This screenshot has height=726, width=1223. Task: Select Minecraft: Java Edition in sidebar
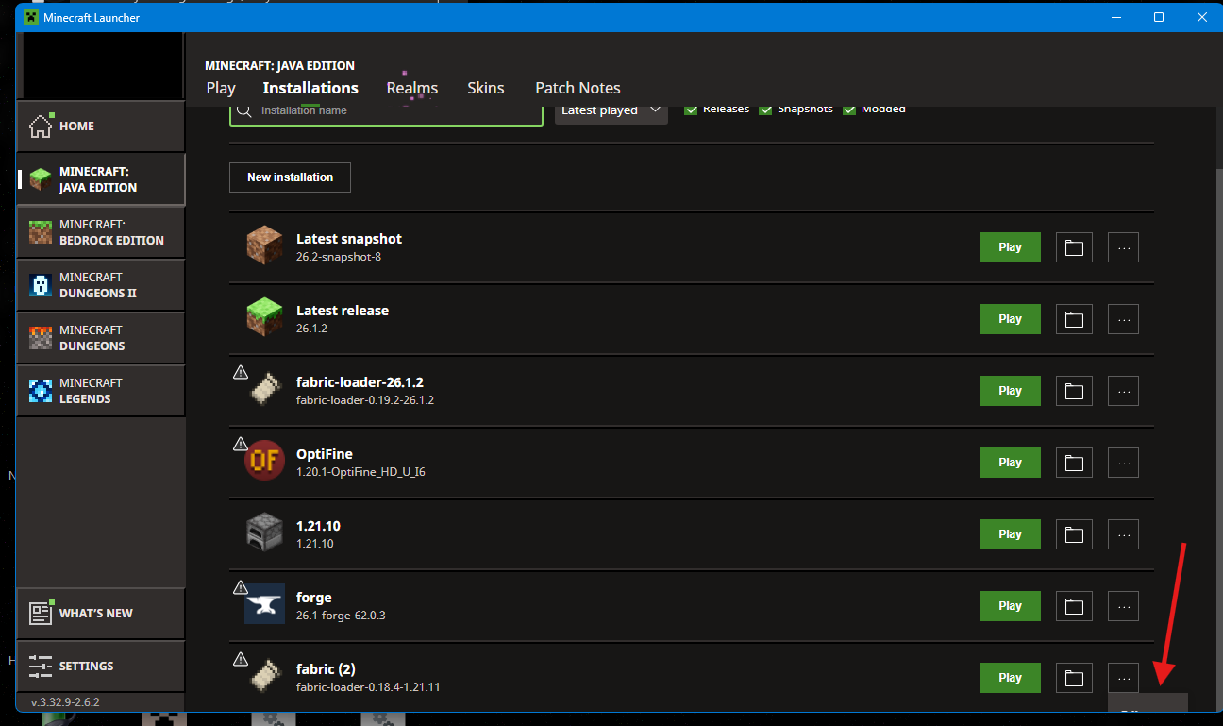tap(100, 179)
